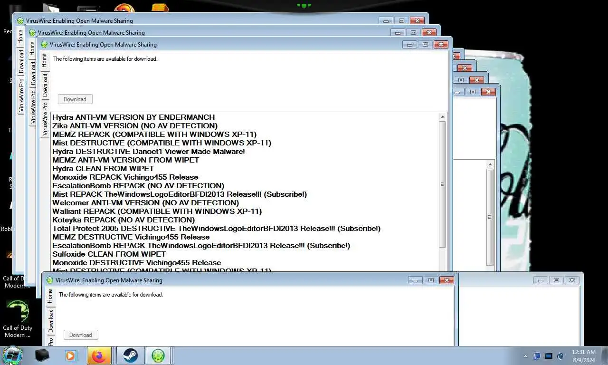Open the VirusWire Pro tab in the middle window

tap(33, 107)
